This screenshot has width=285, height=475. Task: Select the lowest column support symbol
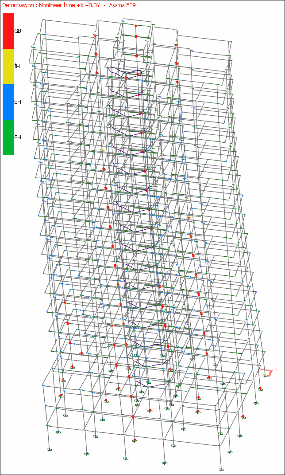pos(222,469)
